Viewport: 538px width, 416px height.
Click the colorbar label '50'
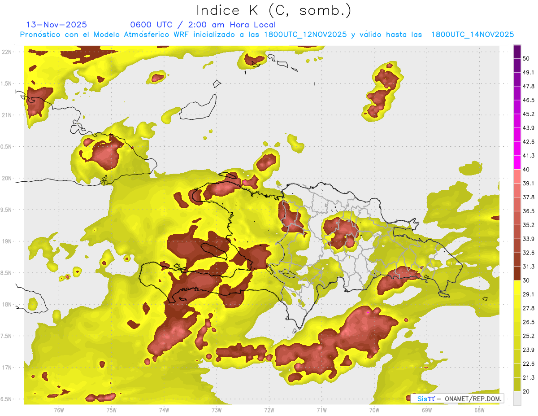click(x=526, y=58)
